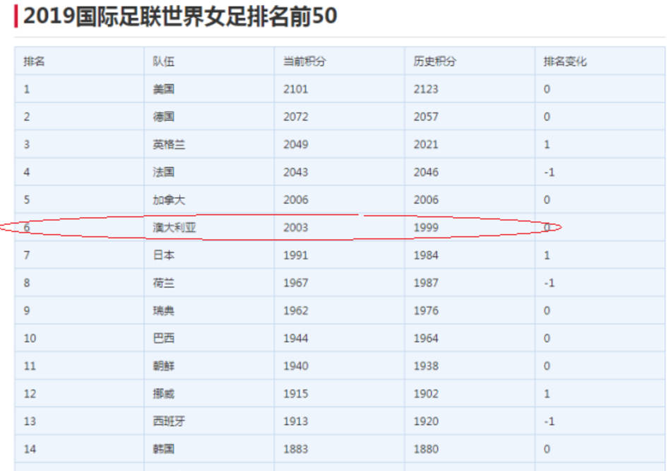This screenshot has height=471, width=671.
Task: Select 朝鲜's current points value 1940
Action: click(296, 366)
